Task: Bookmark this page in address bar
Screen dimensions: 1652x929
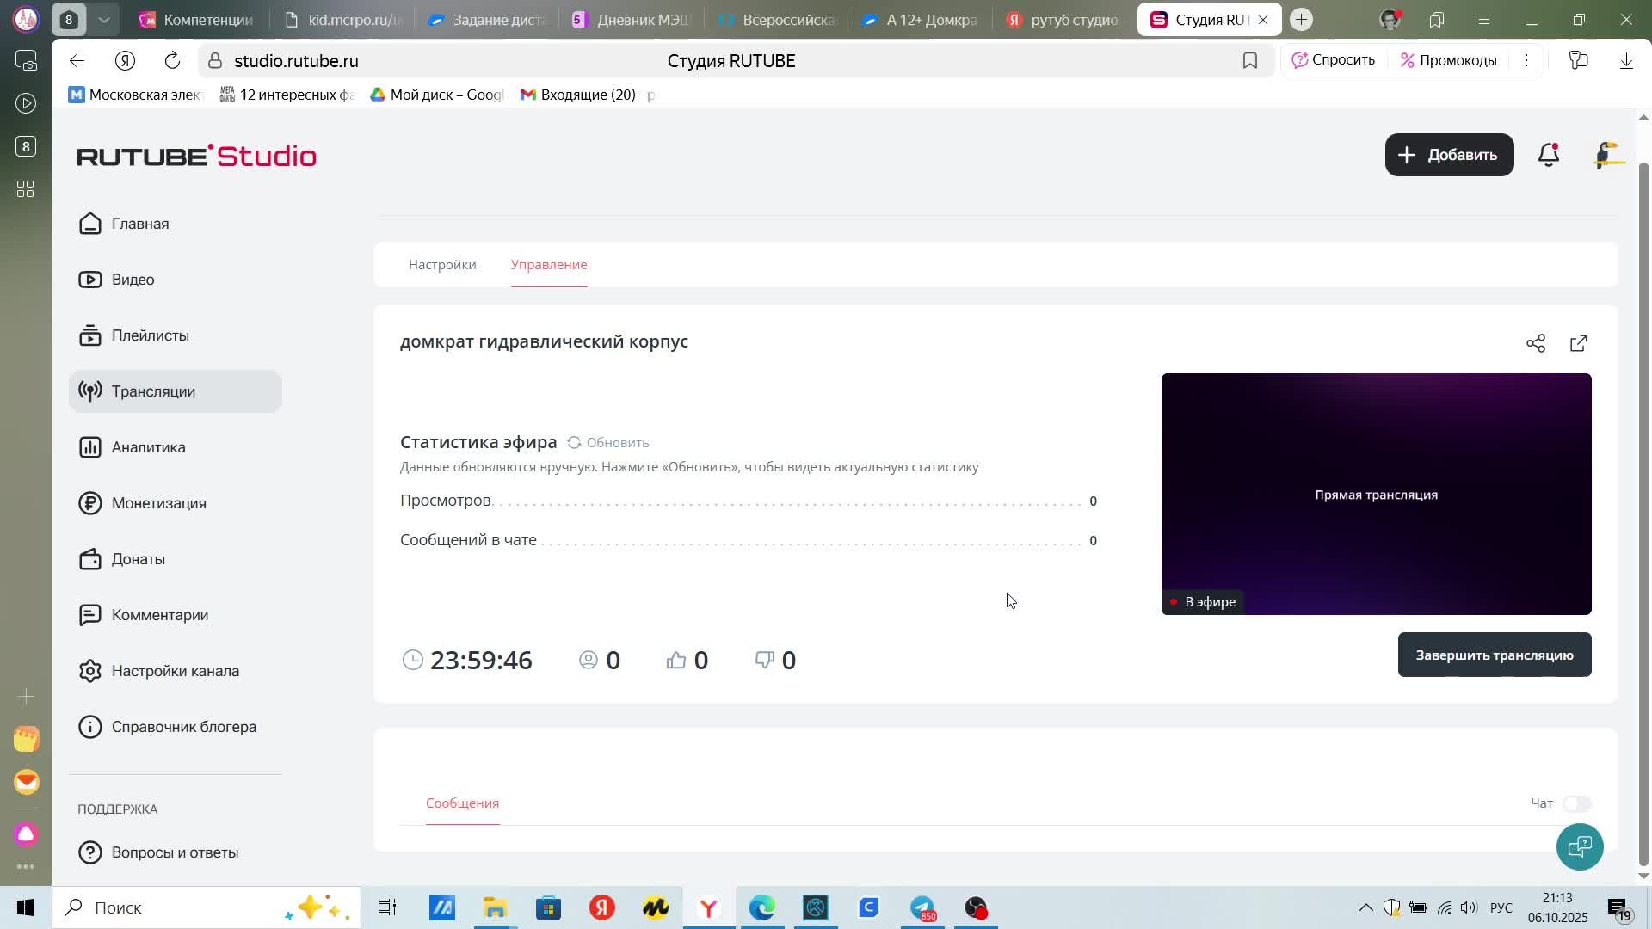Action: [x=1250, y=60]
